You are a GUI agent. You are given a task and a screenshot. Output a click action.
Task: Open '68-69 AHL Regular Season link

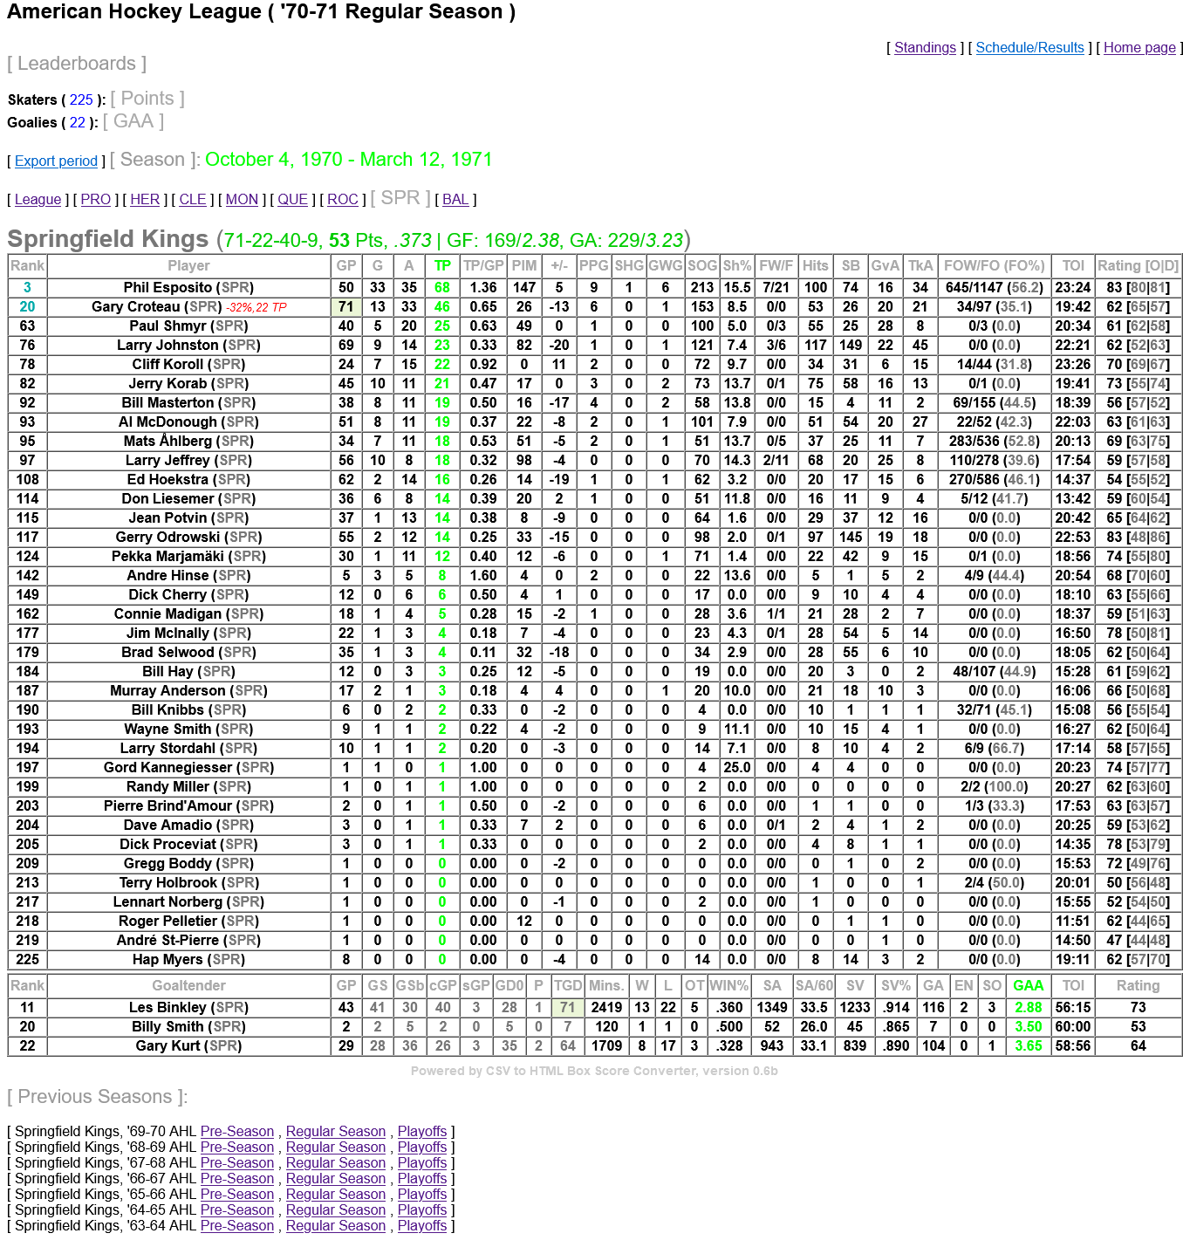[x=336, y=1148]
